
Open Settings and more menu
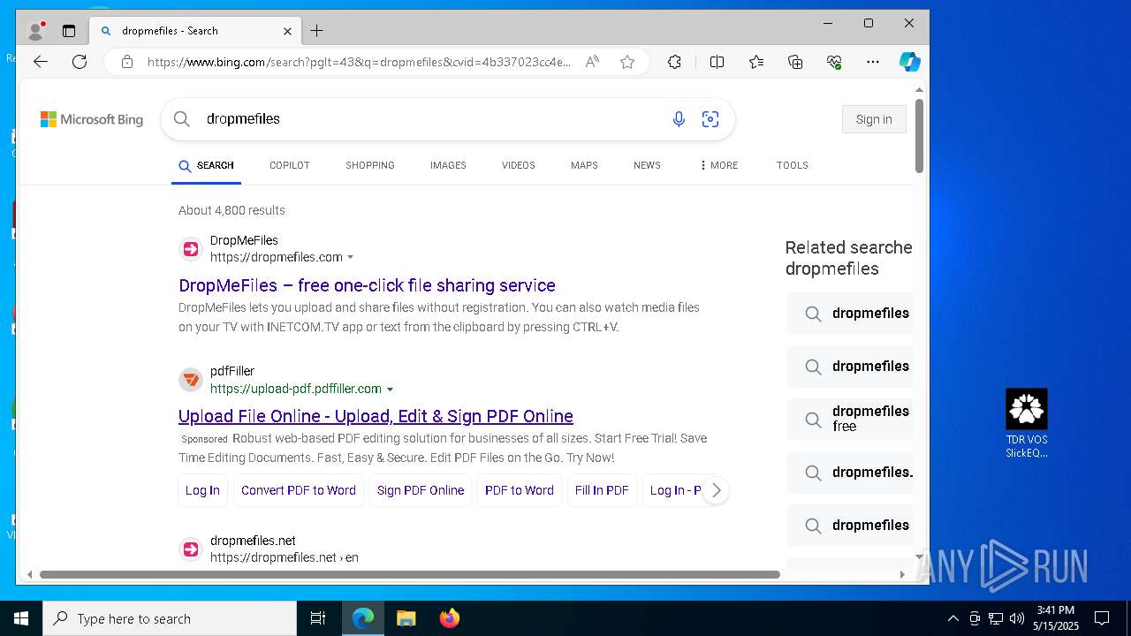point(873,62)
